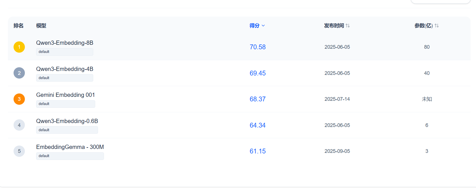This screenshot has height=192, width=476.
Task: Click parameter value 3 for EmbeddingGemma
Action: click(427, 151)
